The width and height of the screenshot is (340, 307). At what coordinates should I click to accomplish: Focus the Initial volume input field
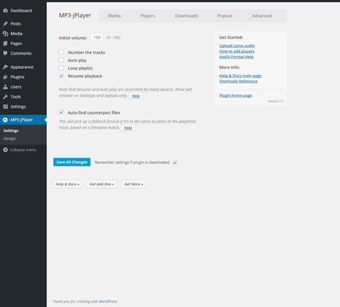click(x=97, y=37)
